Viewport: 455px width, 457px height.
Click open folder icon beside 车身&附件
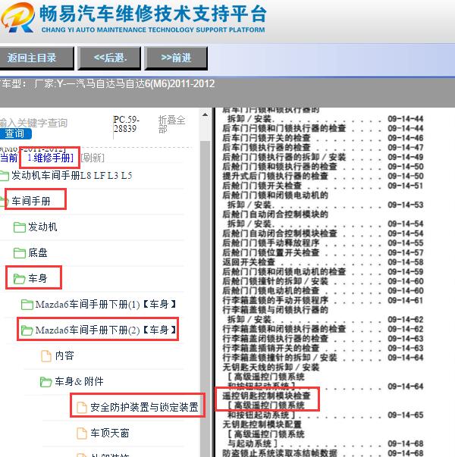click(45, 381)
